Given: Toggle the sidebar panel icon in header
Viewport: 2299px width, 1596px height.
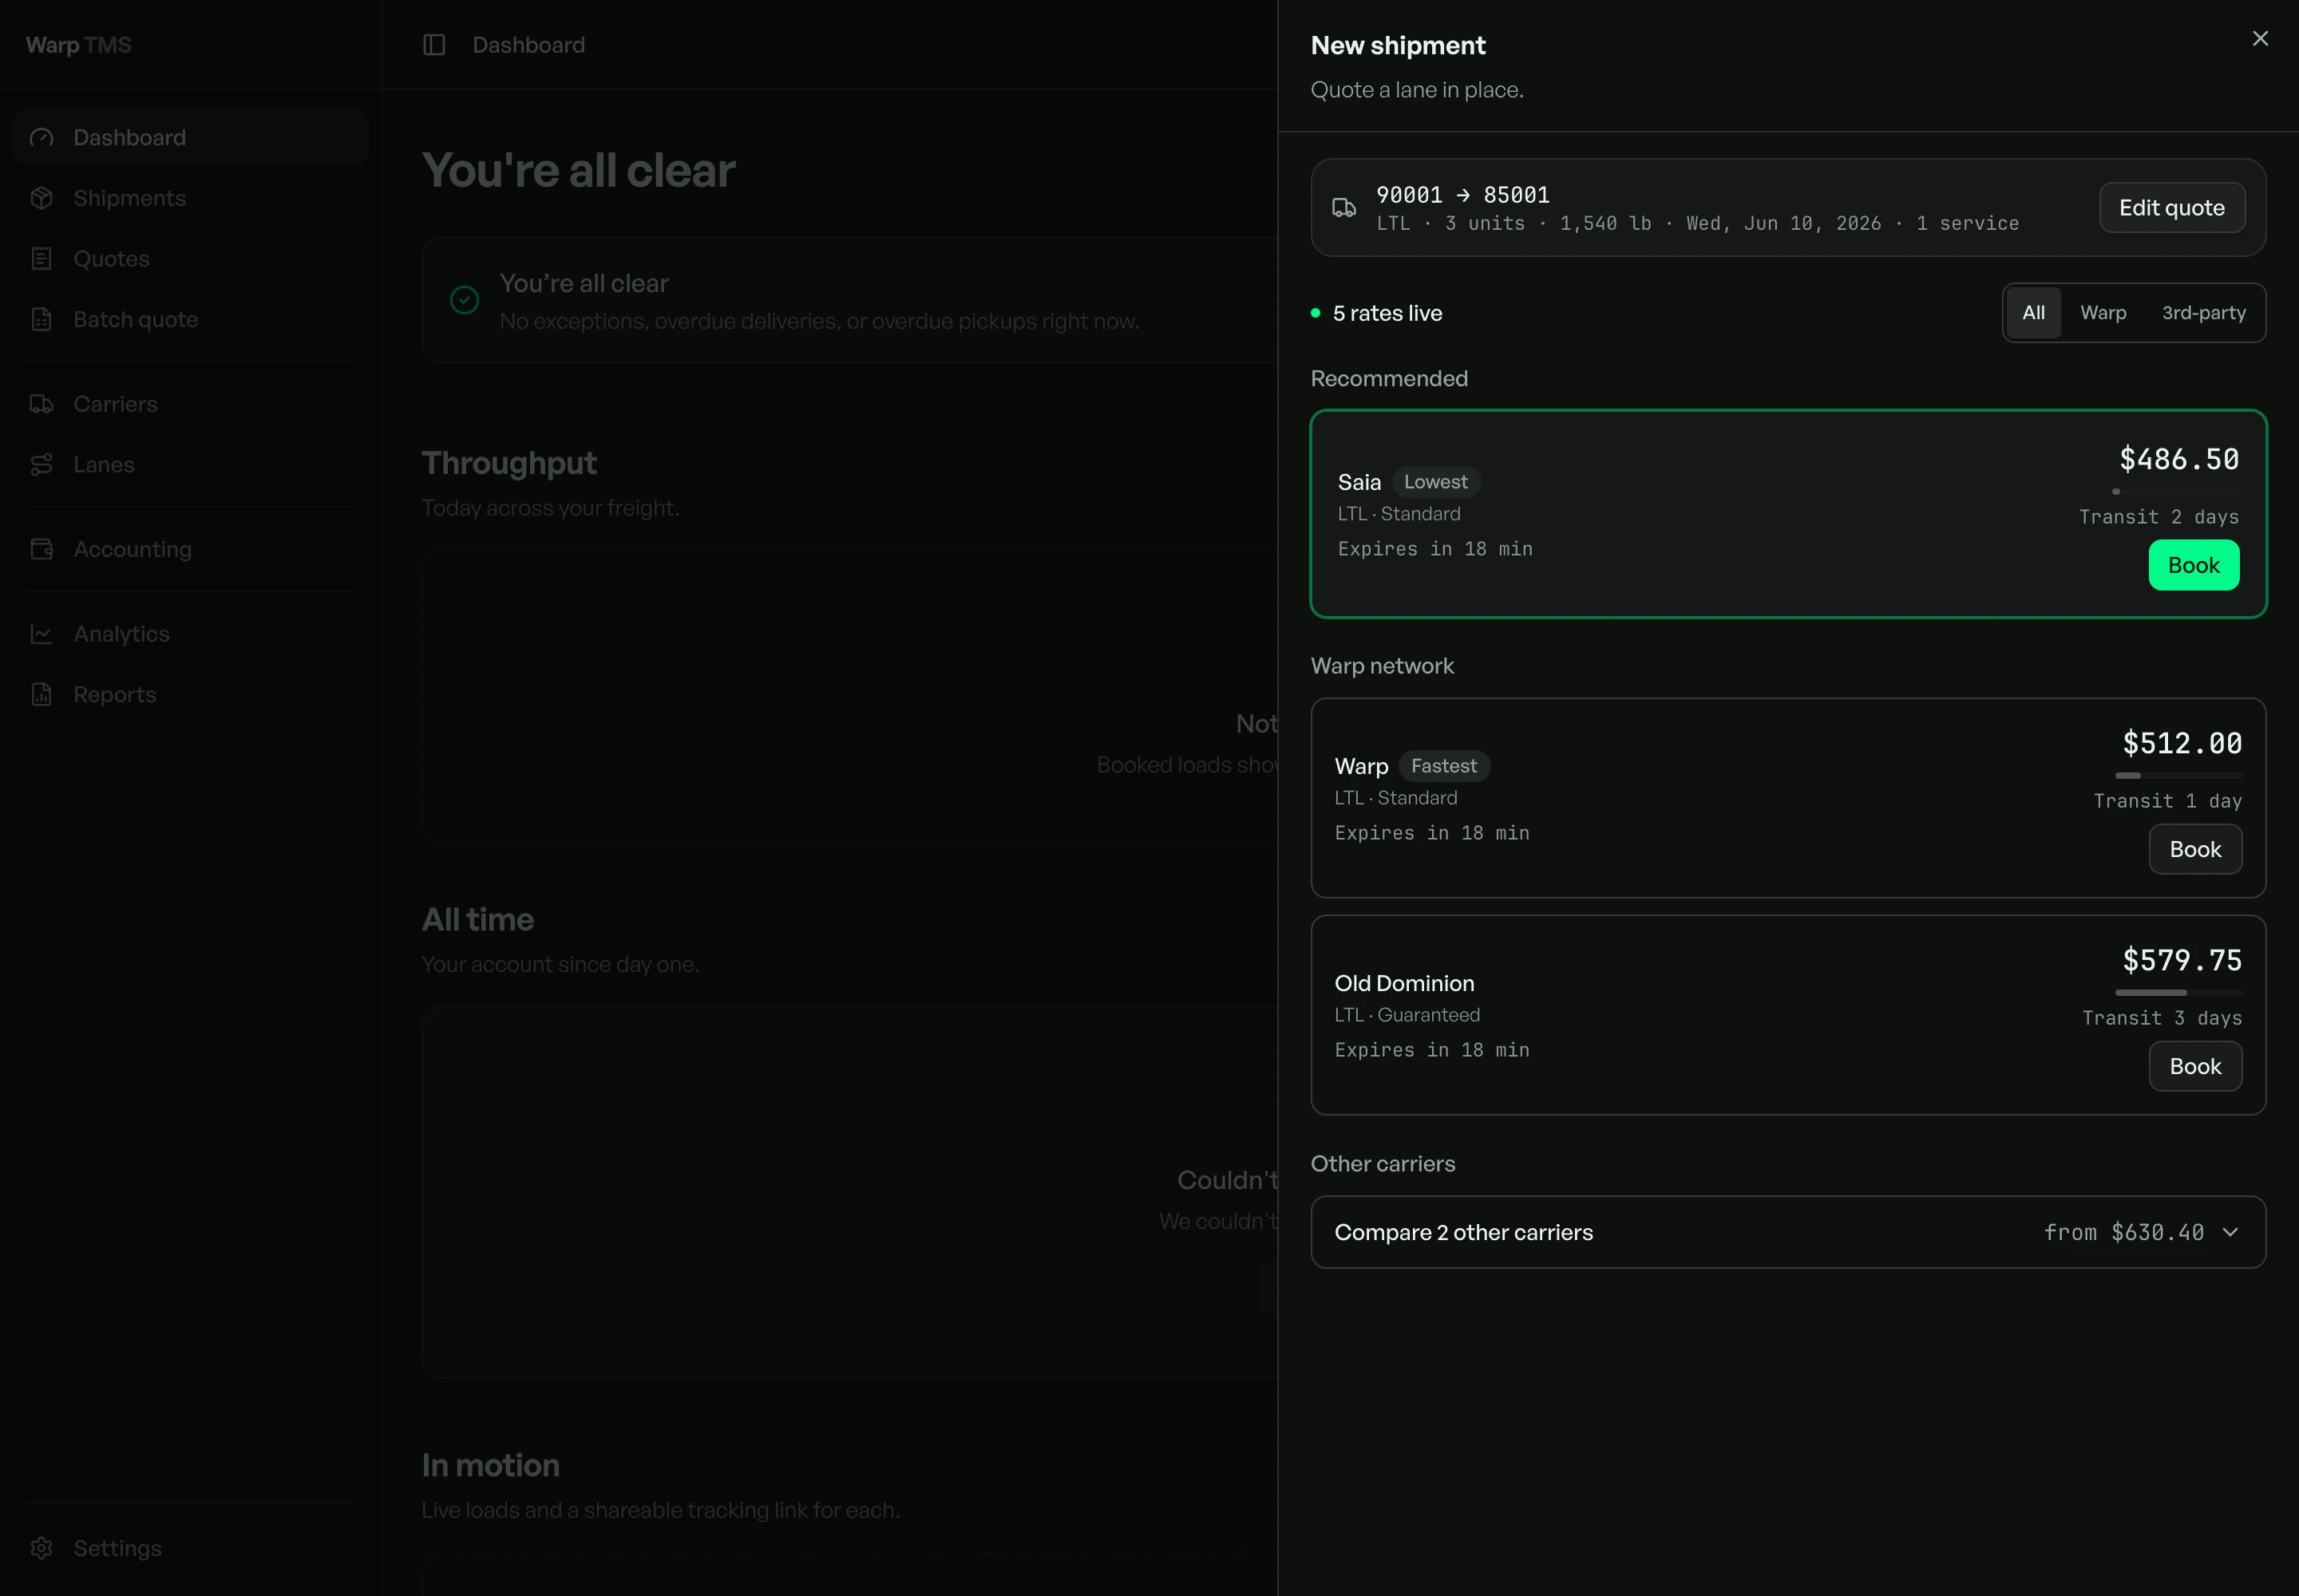Looking at the screenshot, I should 434,45.
